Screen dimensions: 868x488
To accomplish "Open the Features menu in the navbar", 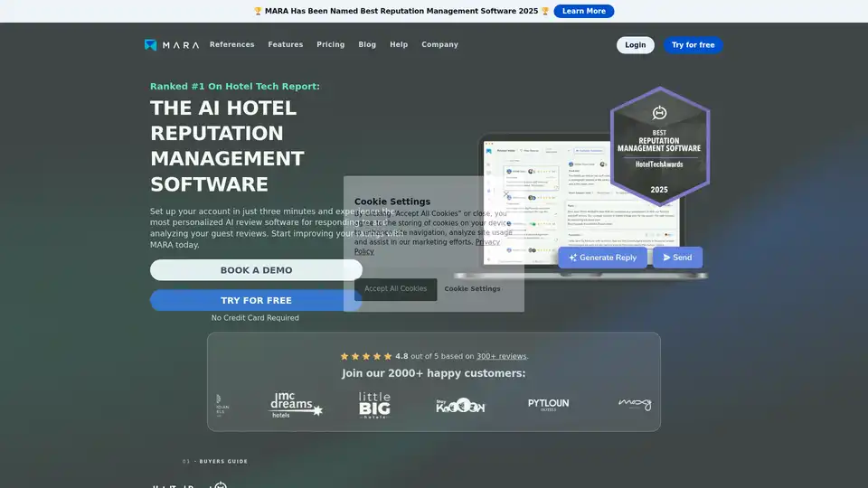I will pos(285,44).
